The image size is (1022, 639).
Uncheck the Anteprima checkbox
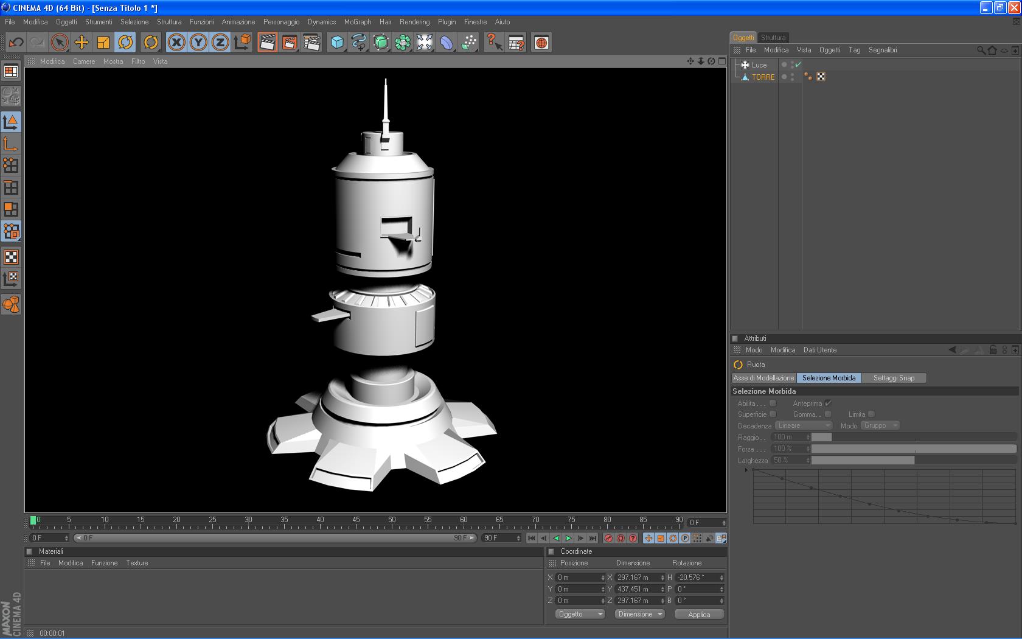click(828, 403)
